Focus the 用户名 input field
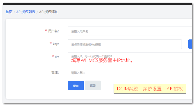 (x=130, y=31)
